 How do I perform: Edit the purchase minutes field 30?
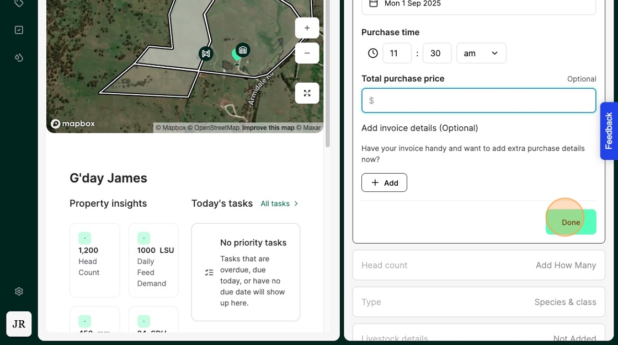pyautogui.click(x=436, y=53)
